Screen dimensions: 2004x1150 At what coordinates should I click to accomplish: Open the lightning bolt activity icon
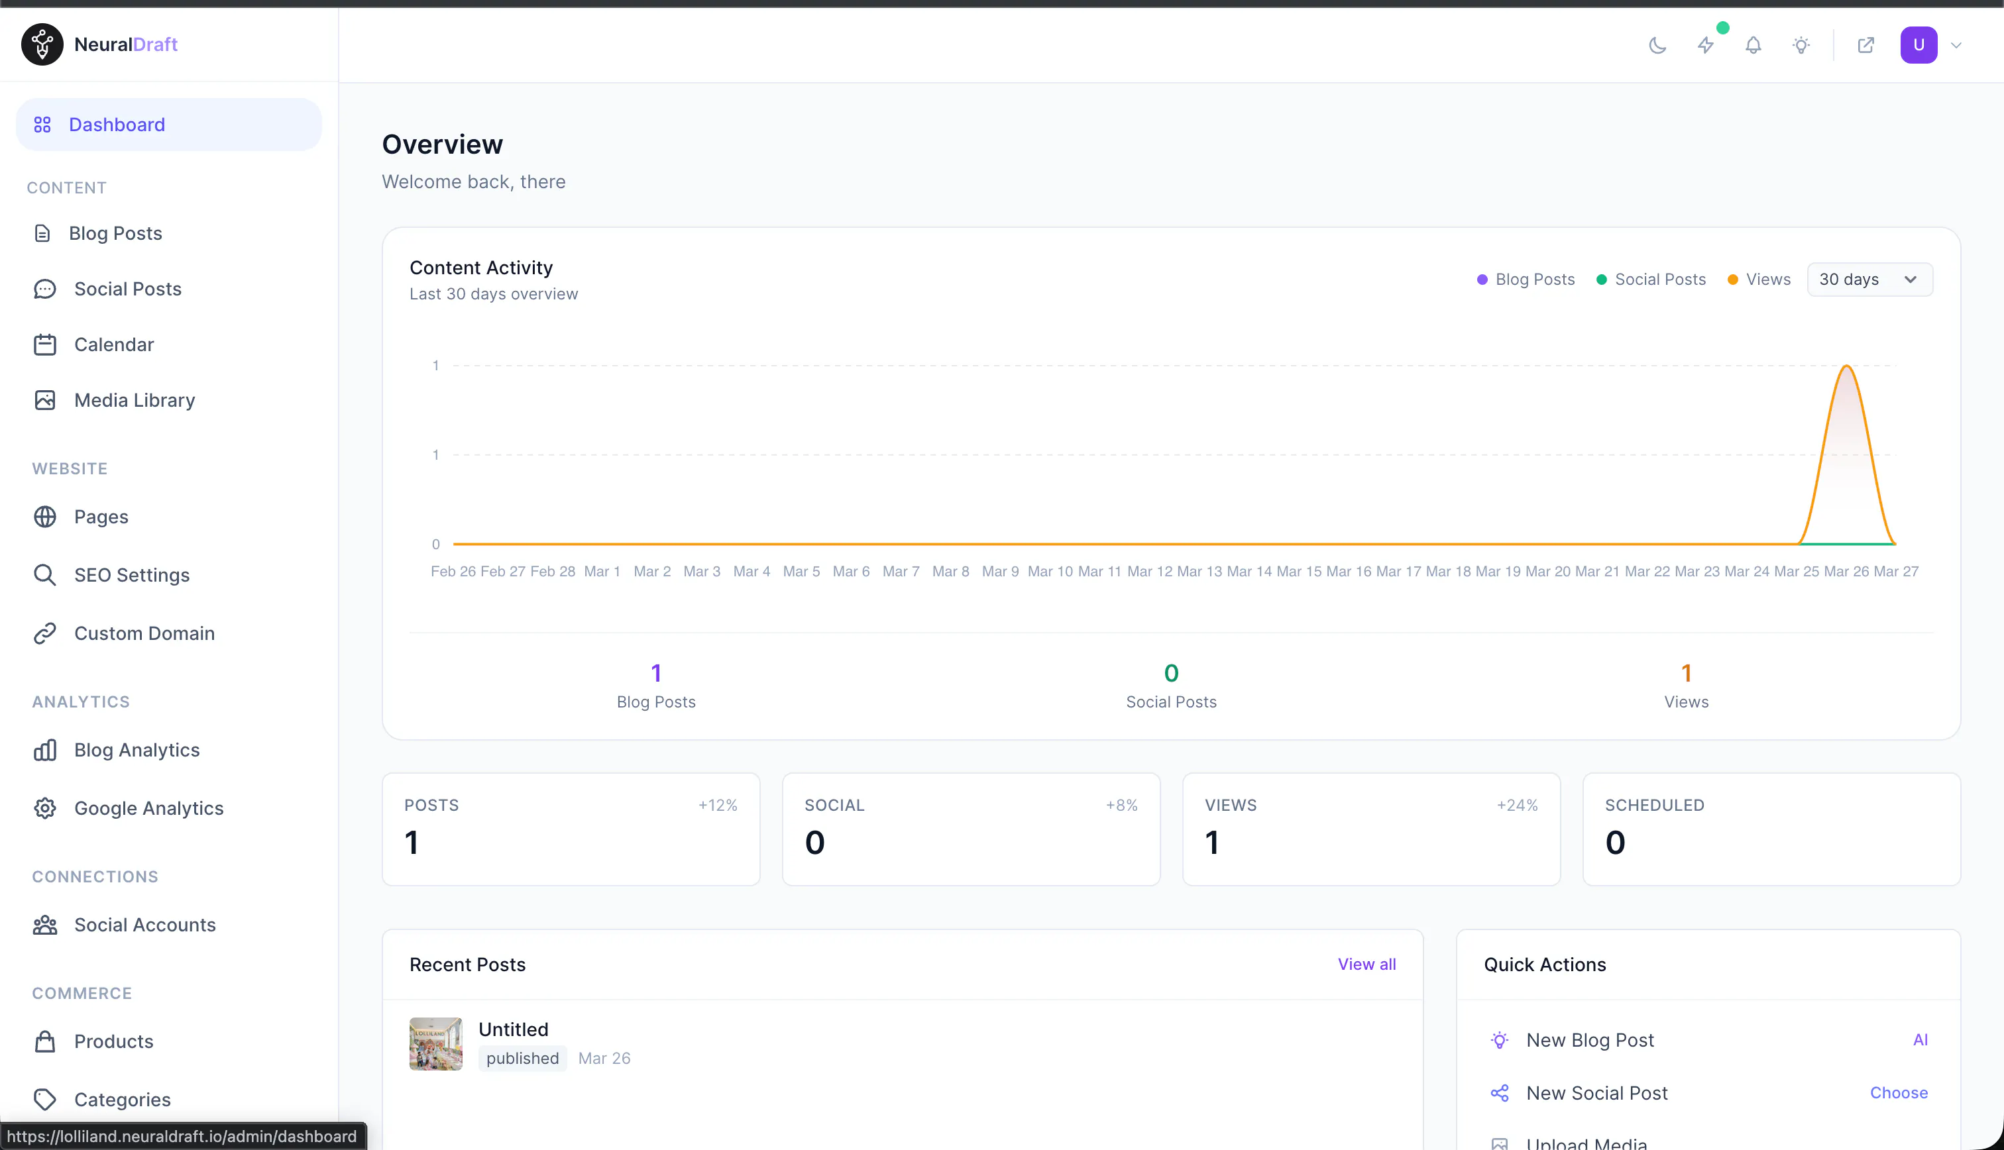pyautogui.click(x=1705, y=45)
